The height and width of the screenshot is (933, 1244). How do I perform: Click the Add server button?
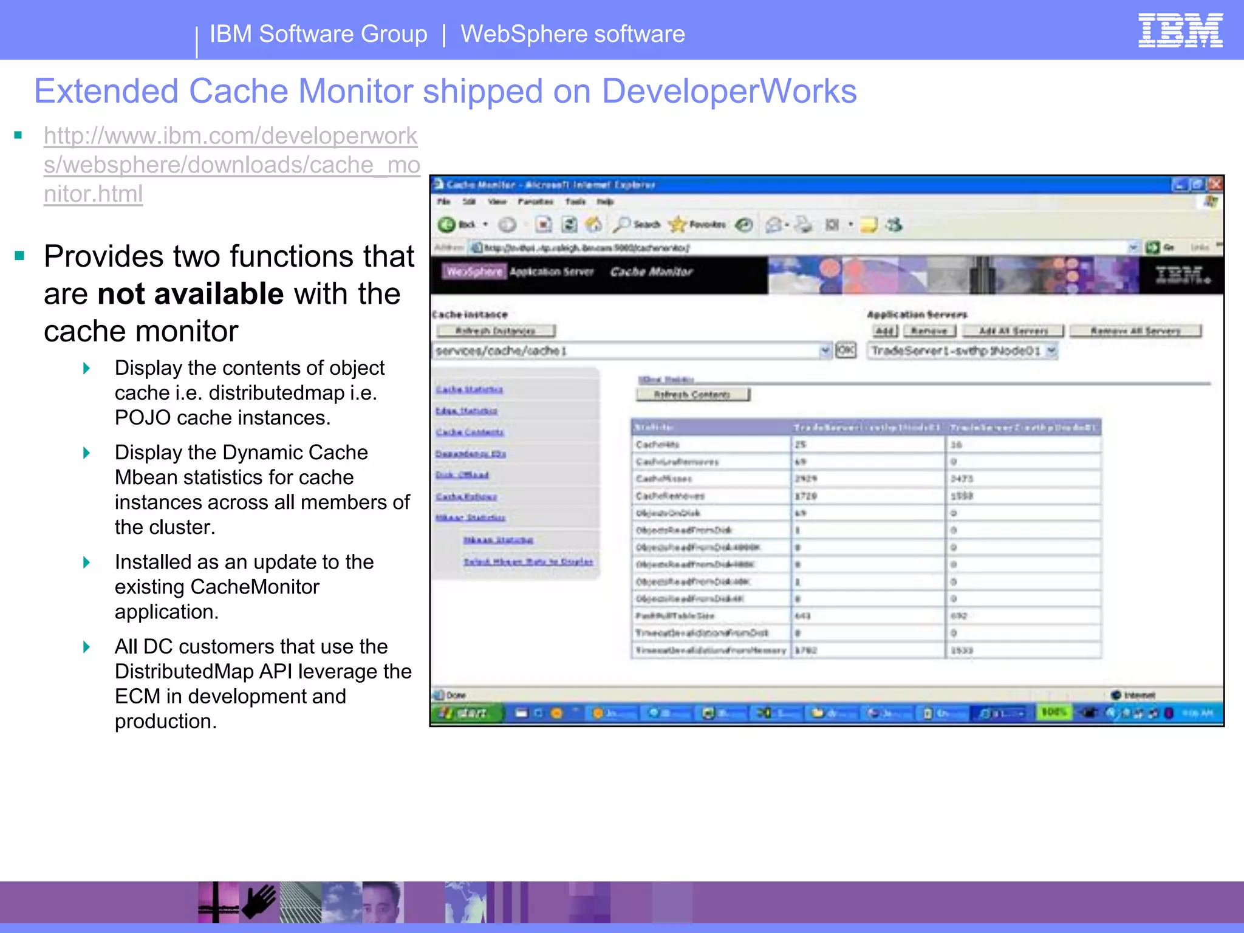click(885, 330)
